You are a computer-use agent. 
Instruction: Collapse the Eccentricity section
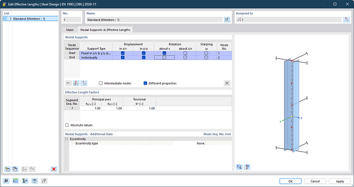point(67,139)
